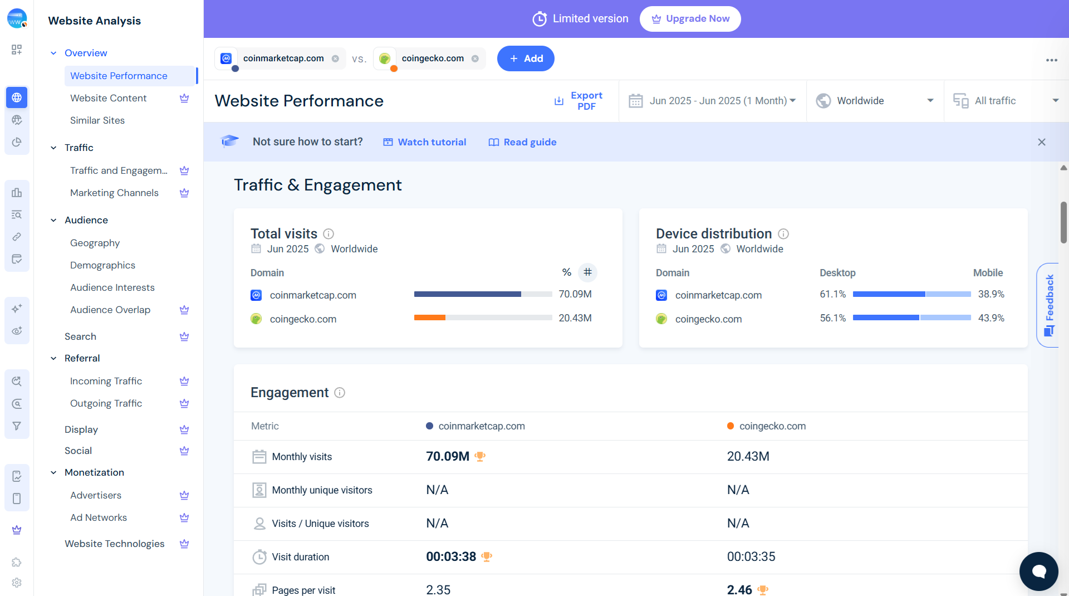Viewport: 1069px width, 596px height.
Task: Click the settings gear icon at bottom left
Action: click(x=17, y=583)
